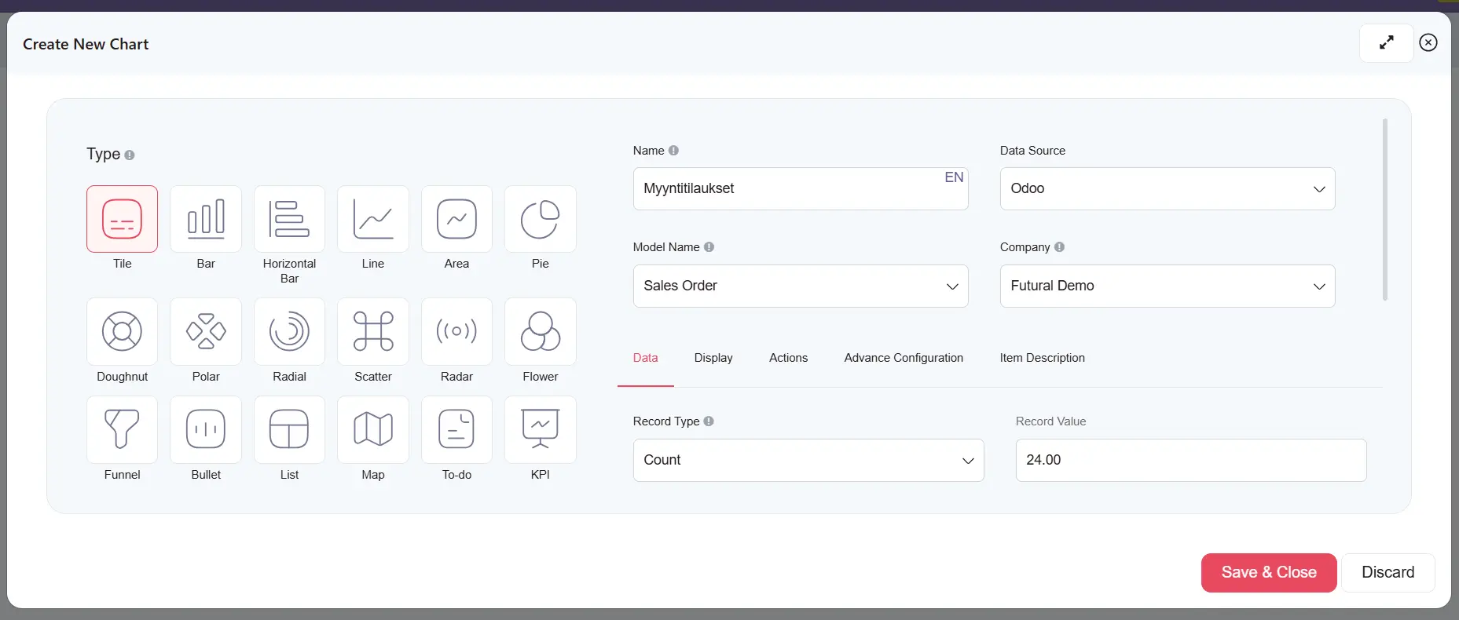The height and width of the screenshot is (620, 1459).
Task: Select the Radar chart icon
Action: (456, 331)
